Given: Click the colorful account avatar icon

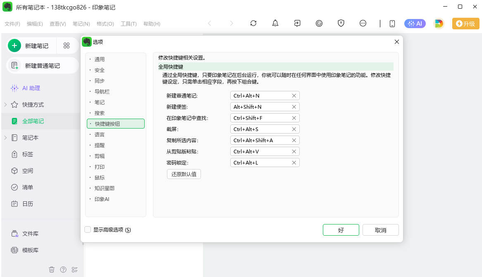Looking at the screenshot, I should tap(439, 24).
